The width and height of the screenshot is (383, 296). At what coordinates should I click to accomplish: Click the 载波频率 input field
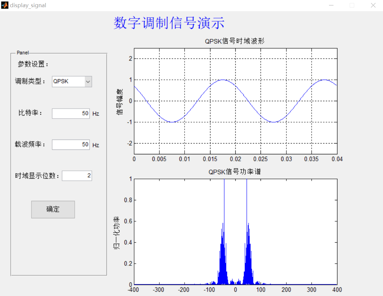[71, 145]
